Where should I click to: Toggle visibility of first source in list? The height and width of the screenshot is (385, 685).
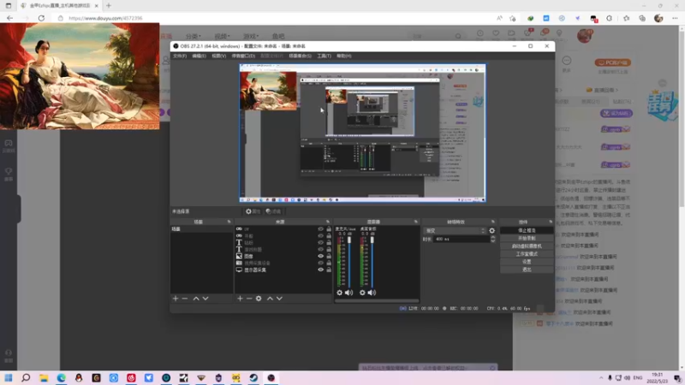[x=320, y=229]
